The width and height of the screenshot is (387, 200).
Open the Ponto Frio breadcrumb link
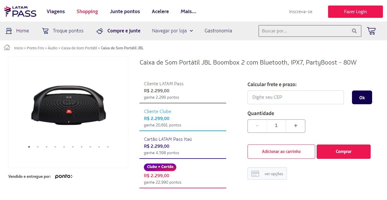(x=35, y=48)
